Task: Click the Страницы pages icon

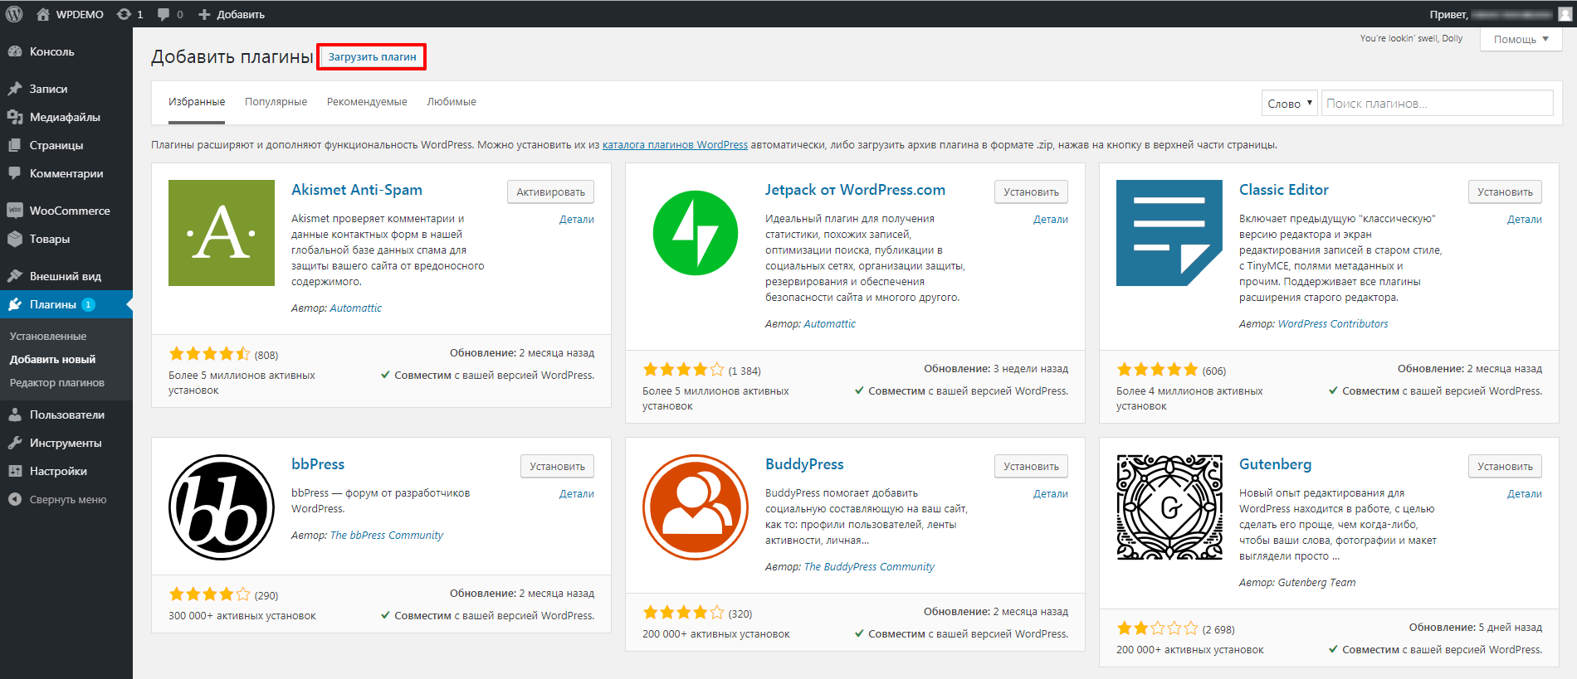Action: coord(15,145)
